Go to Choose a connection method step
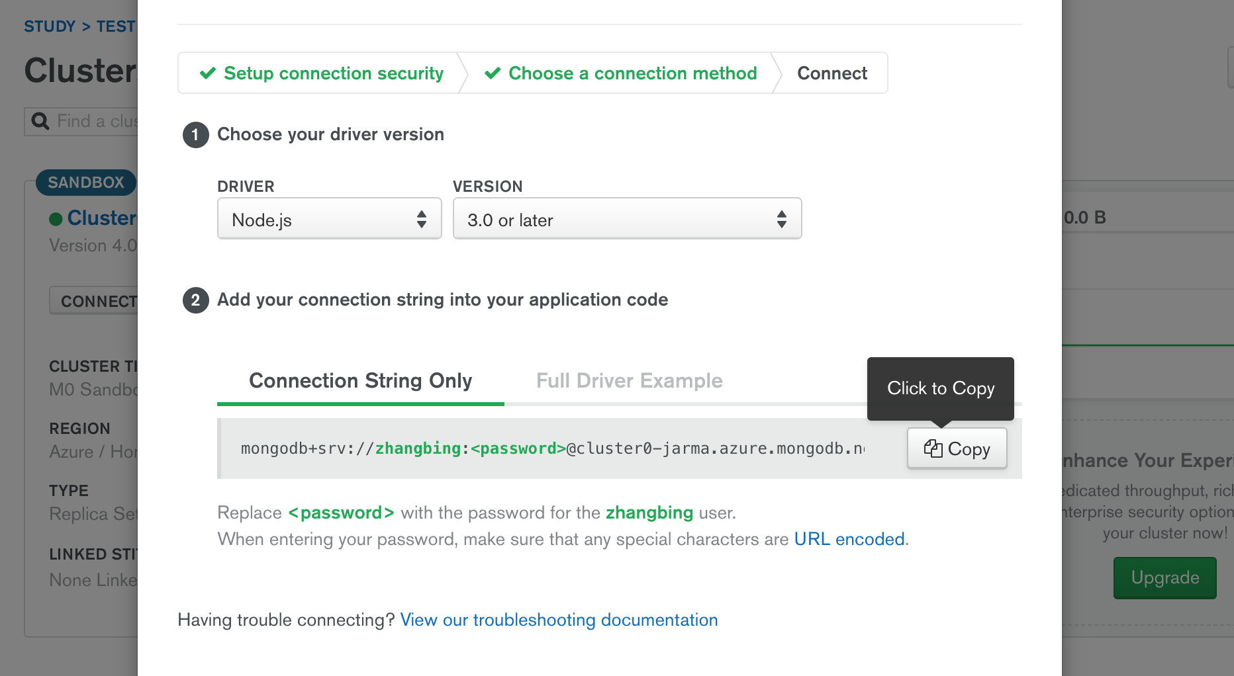The image size is (1234, 676). [632, 73]
